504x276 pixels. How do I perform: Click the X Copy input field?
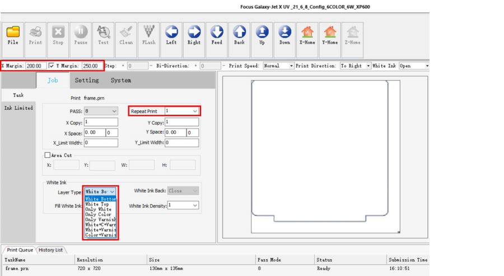tap(101, 122)
